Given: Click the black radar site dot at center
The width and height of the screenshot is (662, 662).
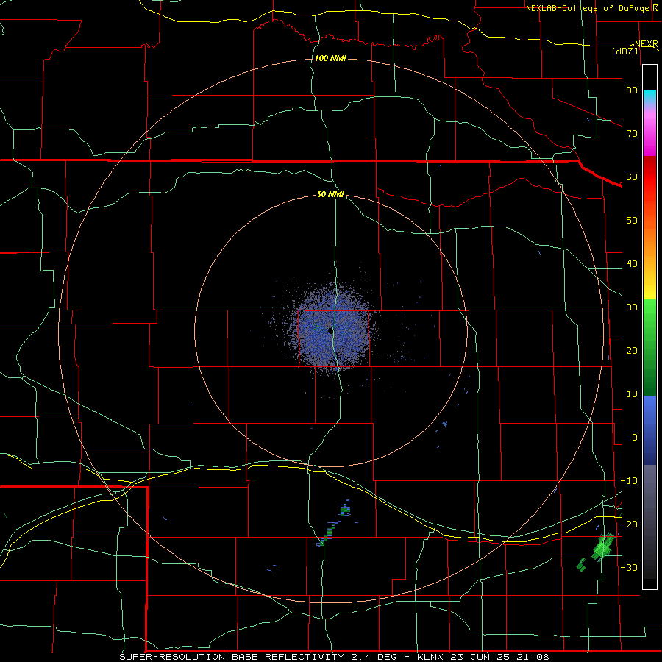Looking at the screenshot, I should 330,330.
